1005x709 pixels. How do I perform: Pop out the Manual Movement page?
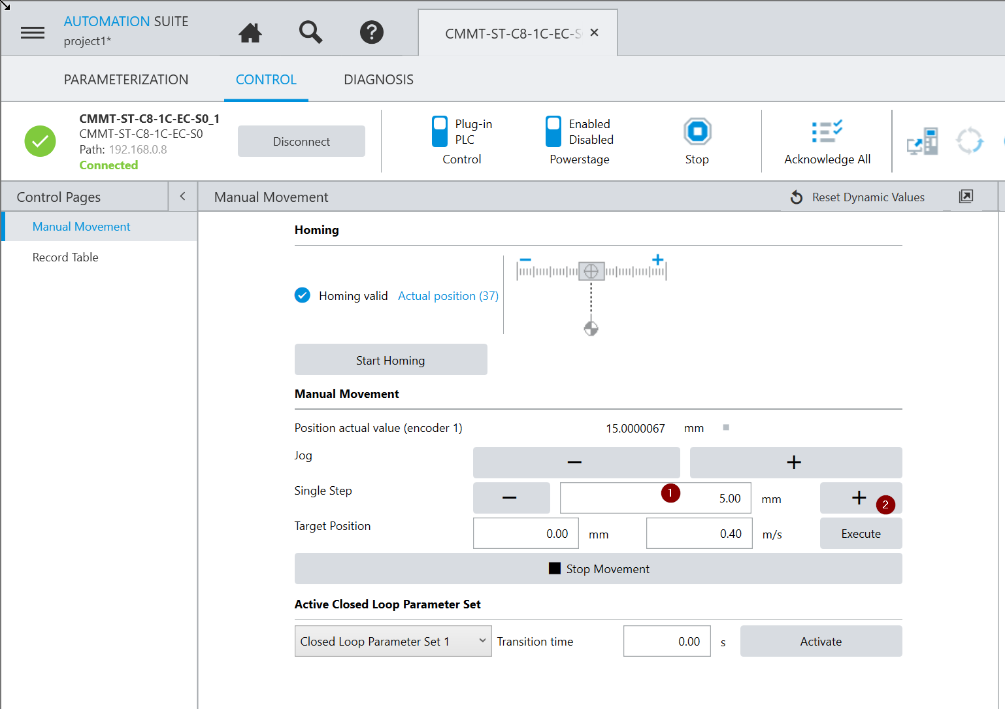pyautogui.click(x=966, y=197)
